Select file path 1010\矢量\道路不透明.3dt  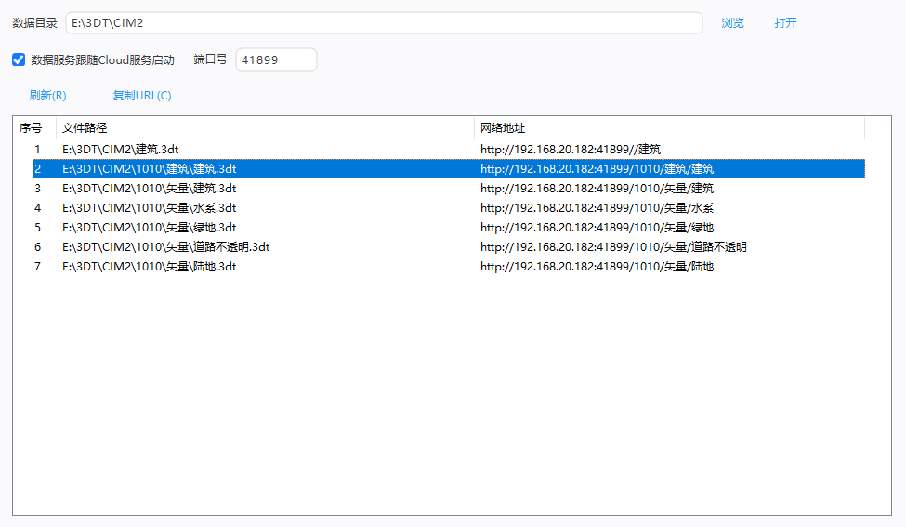165,247
